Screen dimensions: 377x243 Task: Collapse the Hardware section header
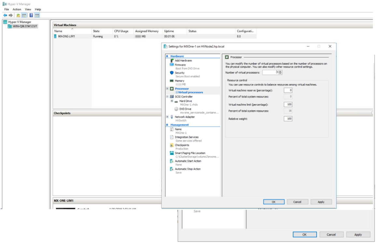167,56
